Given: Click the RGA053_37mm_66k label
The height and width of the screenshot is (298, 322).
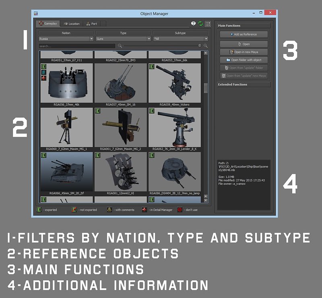Looking at the screenshot, I should [175, 60].
